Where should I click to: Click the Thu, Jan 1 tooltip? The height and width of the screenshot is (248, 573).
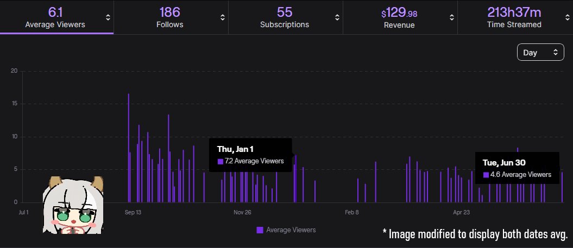pyautogui.click(x=250, y=155)
